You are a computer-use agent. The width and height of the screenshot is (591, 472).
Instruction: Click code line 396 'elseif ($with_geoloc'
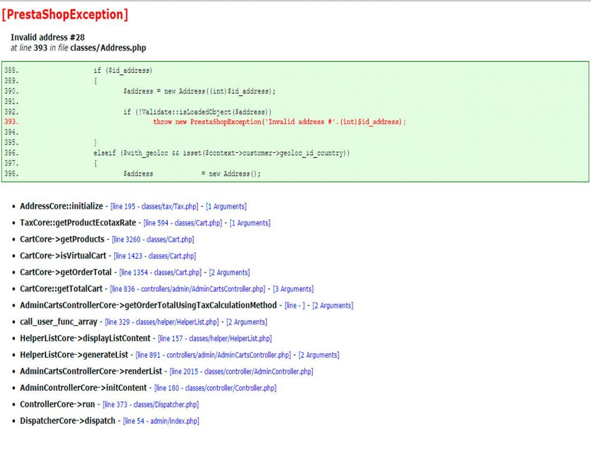(x=221, y=153)
